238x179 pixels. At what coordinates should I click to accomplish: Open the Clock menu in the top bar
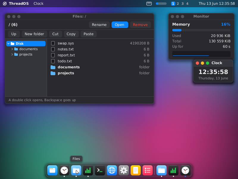click(x=38, y=4)
